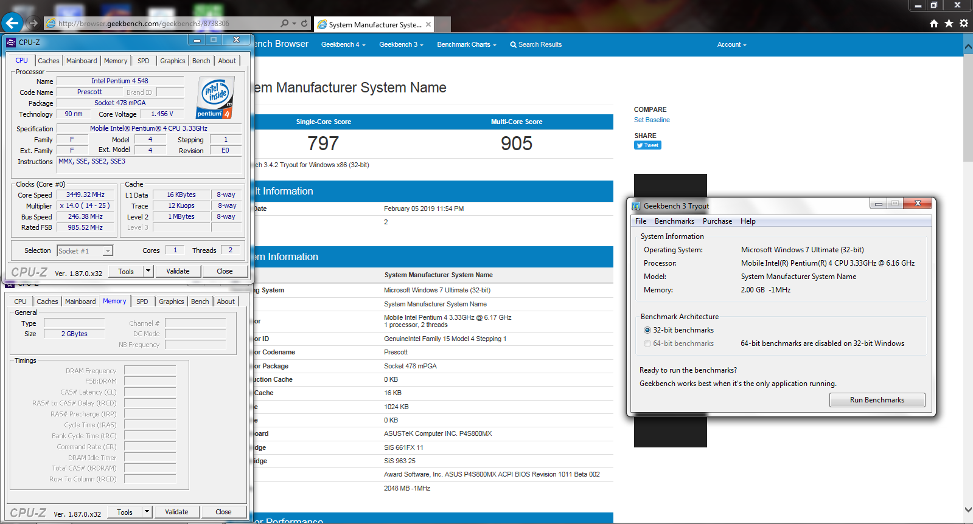Click Close button in upper CPU-Z window
973x524 pixels.
(225, 271)
